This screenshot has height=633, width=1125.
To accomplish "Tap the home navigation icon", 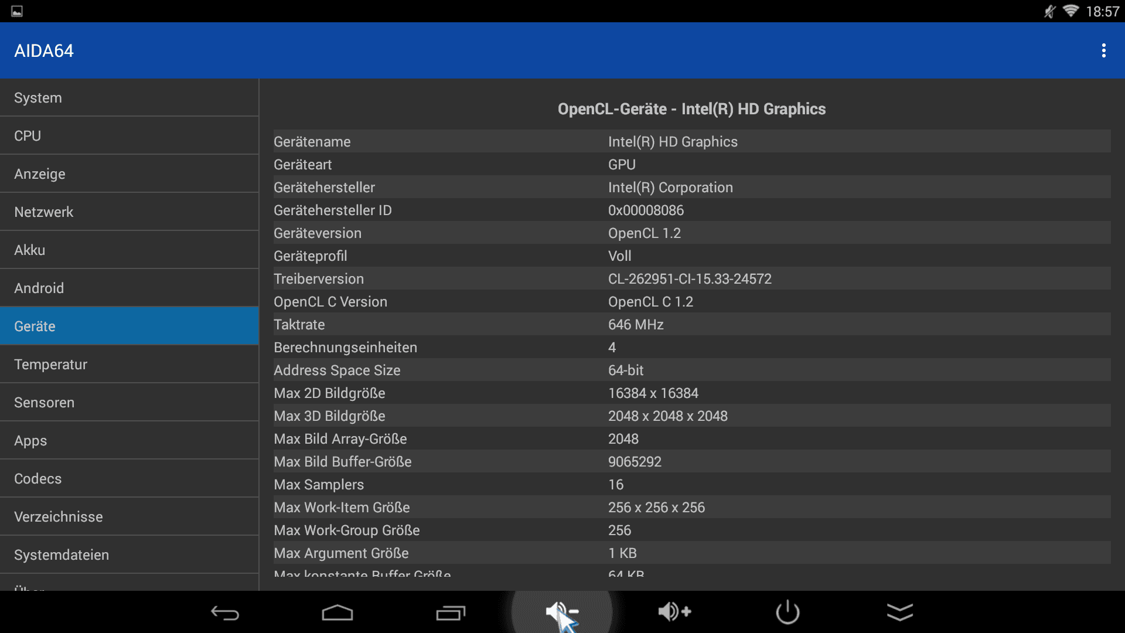I will pyautogui.click(x=337, y=612).
